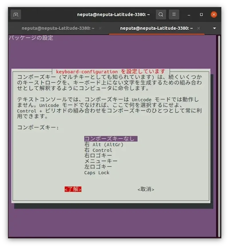Select Caps Lock as compose key
The height and width of the screenshot is (247, 229).
[96, 173]
